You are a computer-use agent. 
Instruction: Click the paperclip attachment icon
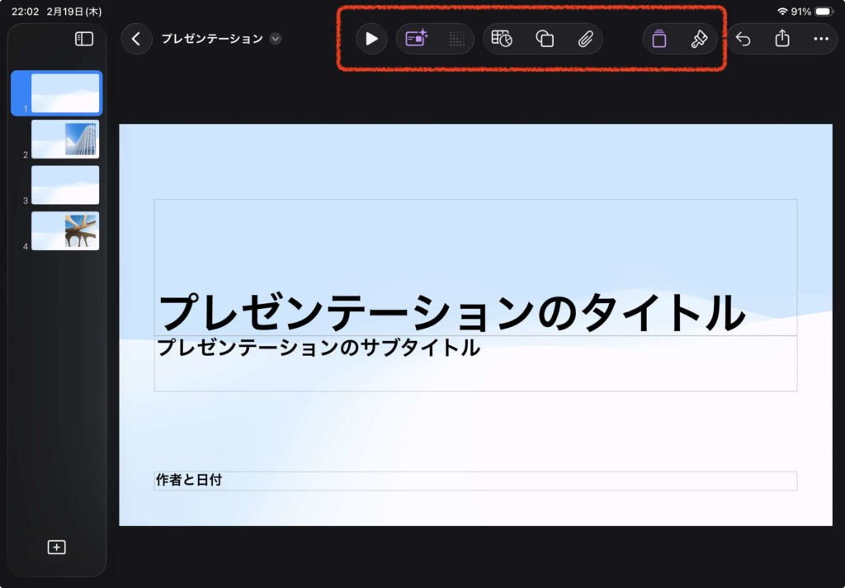tap(585, 39)
